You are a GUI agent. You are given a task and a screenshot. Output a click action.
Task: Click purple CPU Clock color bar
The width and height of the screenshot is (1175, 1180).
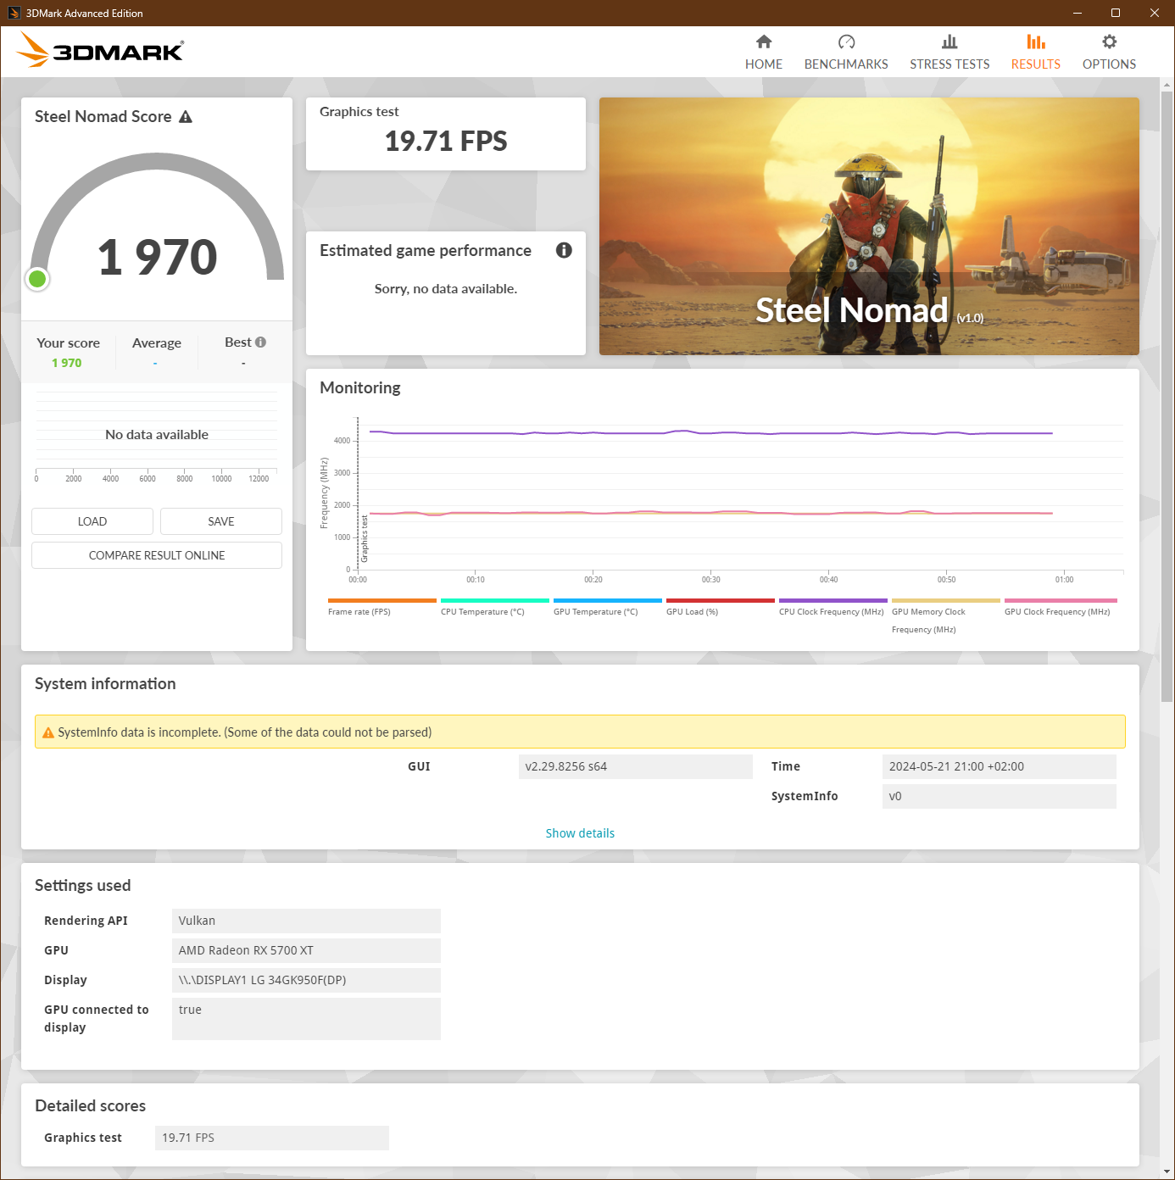coord(833,600)
